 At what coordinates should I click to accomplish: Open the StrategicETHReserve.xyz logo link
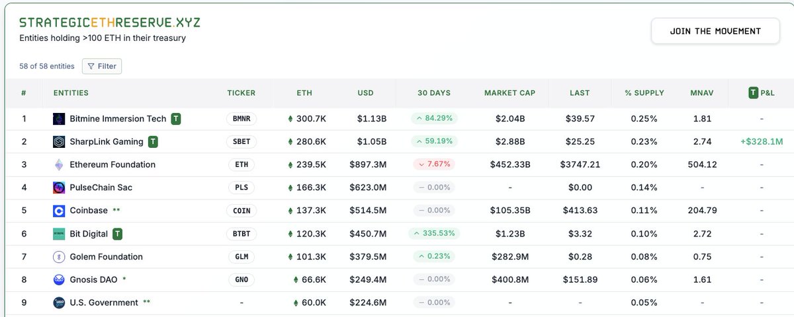110,22
